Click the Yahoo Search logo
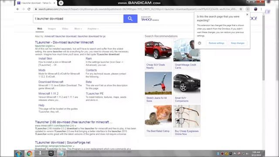 150,19
